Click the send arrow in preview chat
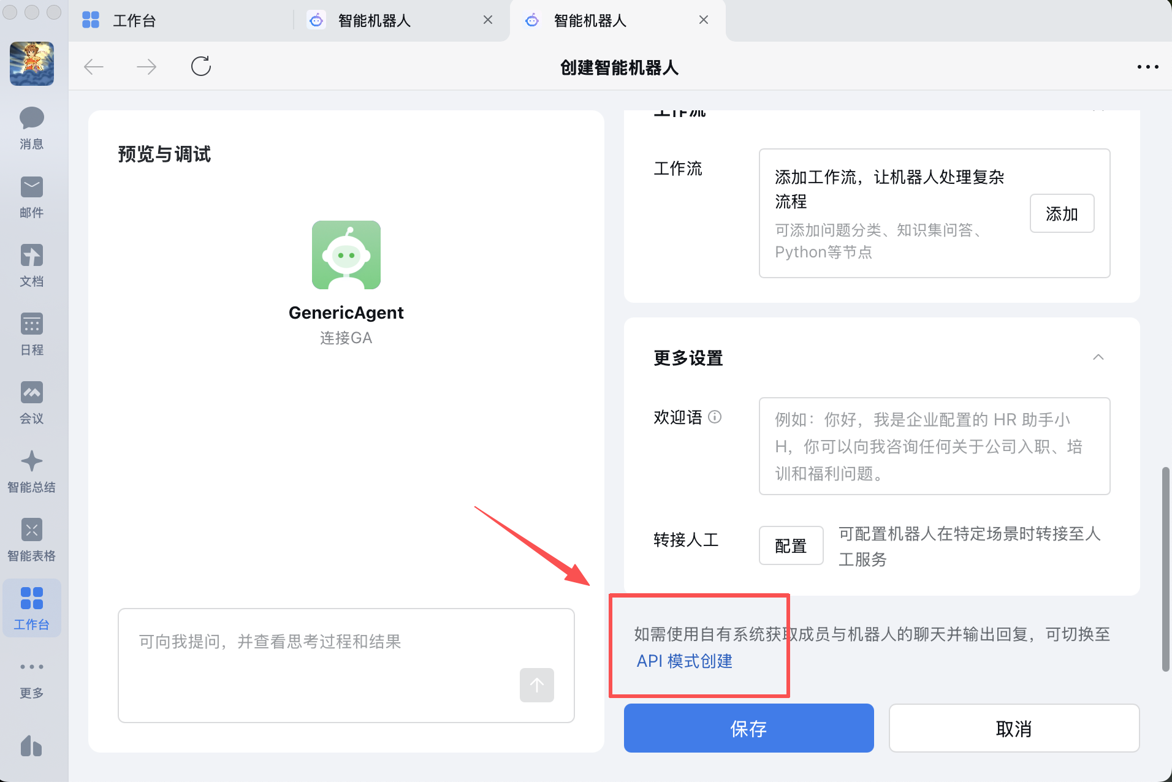Viewport: 1172px width, 782px height. (x=536, y=685)
